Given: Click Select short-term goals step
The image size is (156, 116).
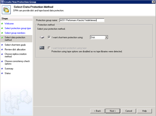Looking at the screenshot, I should point(15,45).
